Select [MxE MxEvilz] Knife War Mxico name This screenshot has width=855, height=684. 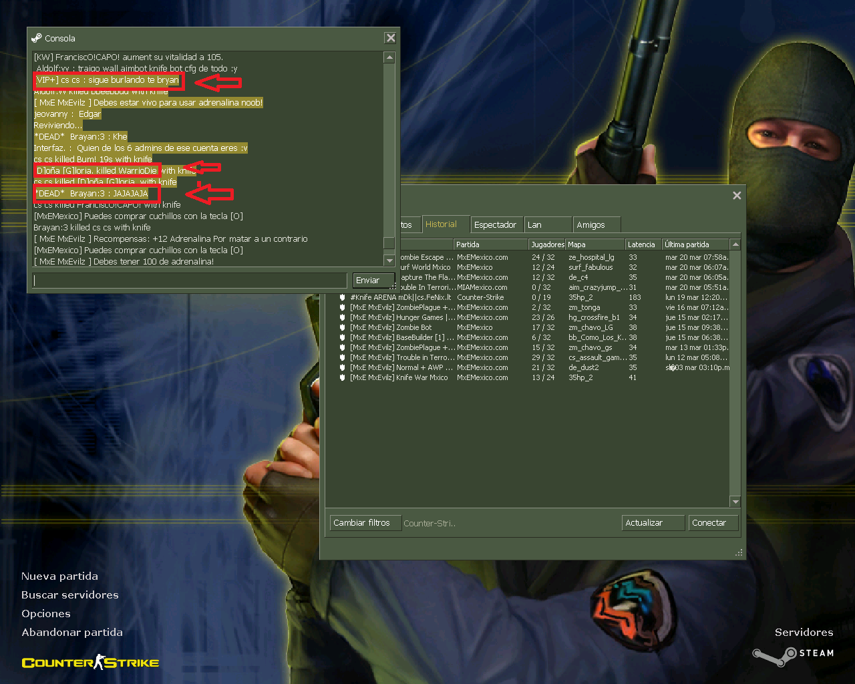coord(399,377)
